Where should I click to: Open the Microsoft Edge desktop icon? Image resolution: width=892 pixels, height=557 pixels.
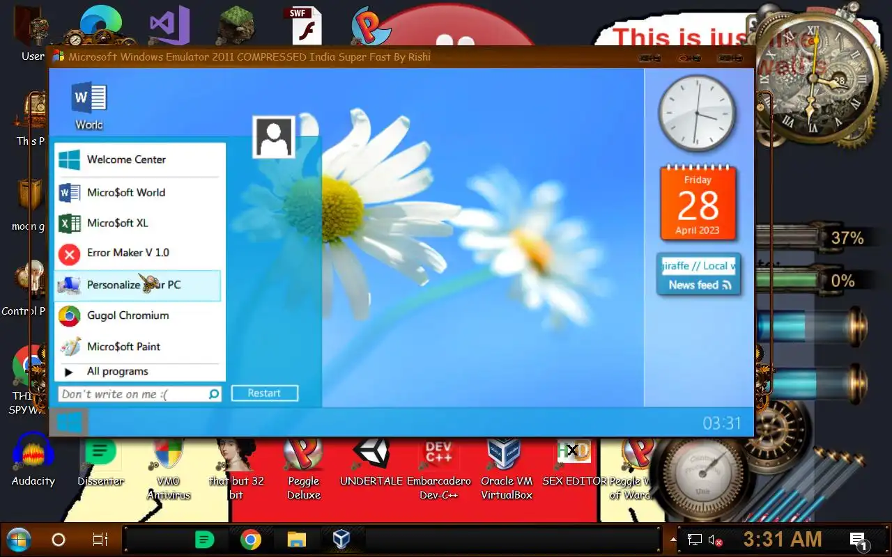pos(102,25)
